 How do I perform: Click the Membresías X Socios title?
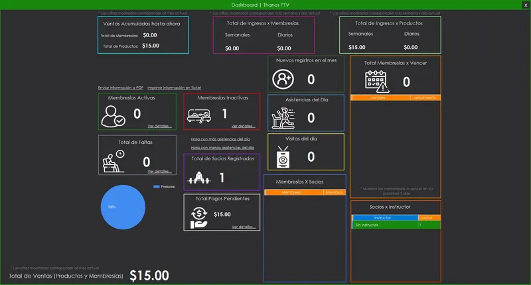point(300,182)
